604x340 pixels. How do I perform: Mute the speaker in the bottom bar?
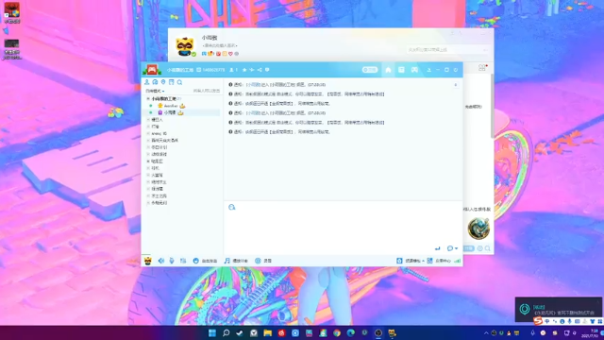tap(161, 261)
